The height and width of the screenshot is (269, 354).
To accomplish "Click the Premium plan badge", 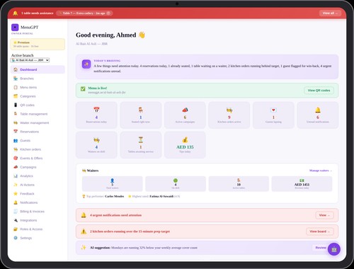I will (38, 44).
